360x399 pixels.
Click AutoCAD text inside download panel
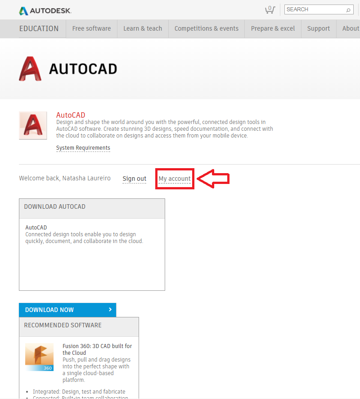pos(36,228)
